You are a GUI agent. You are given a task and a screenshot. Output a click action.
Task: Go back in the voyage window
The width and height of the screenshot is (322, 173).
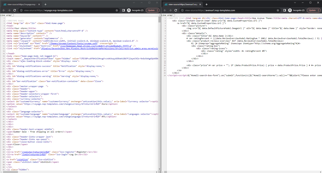tap(4, 10)
